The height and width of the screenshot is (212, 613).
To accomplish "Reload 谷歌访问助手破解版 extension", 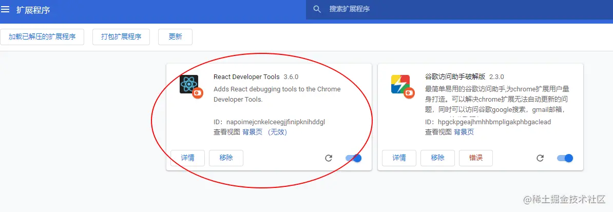I will click(540, 158).
